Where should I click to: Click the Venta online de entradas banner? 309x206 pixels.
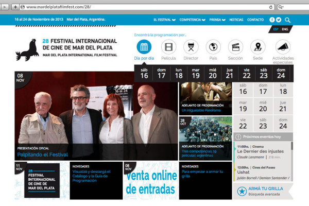point(151,181)
